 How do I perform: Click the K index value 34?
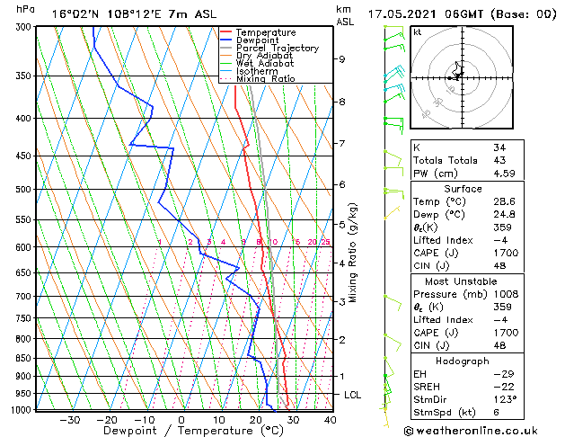pos(499,147)
